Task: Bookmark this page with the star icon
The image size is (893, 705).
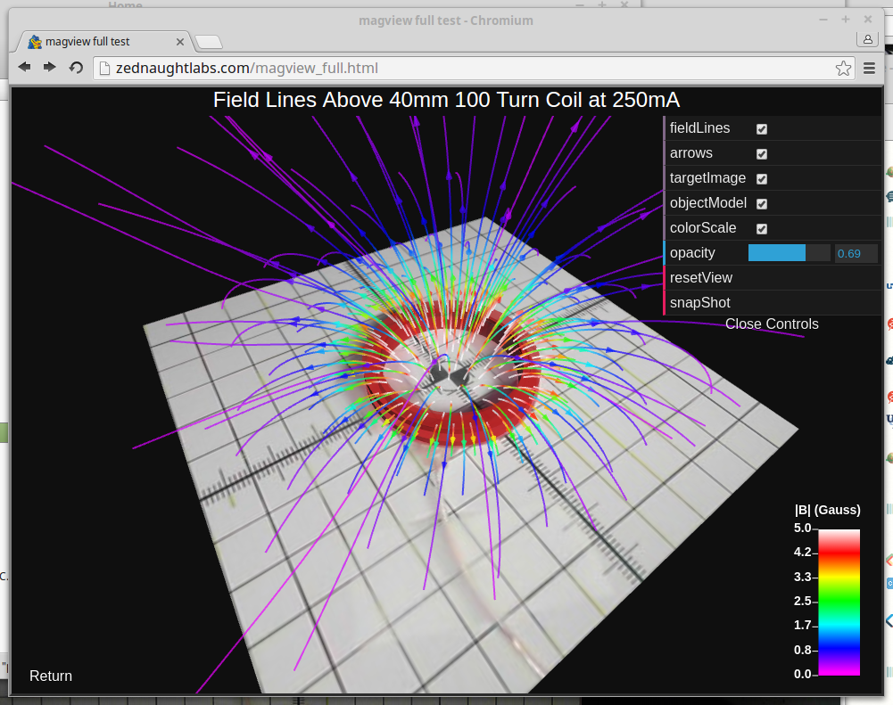Action: click(x=843, y=69)
